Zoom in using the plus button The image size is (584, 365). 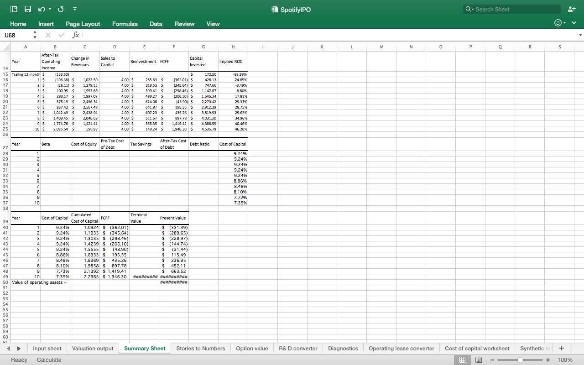(x=547, y=360)
